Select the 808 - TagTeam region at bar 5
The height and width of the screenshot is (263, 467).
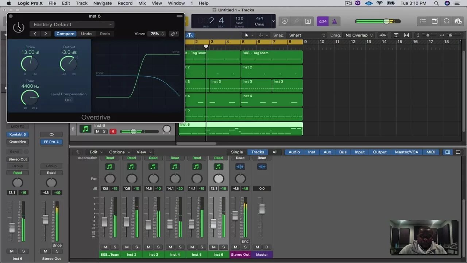point(271,57)
